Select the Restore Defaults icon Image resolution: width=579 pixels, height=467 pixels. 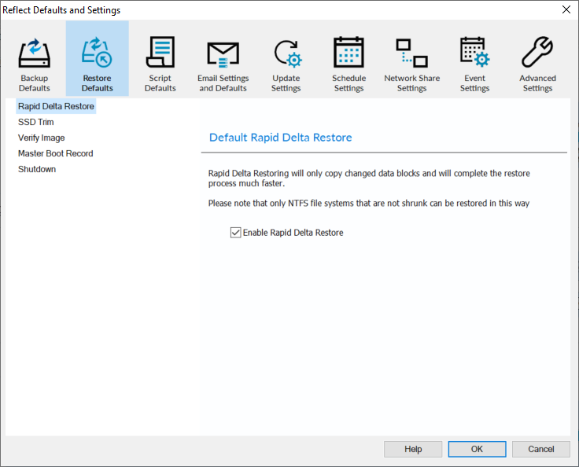click(x=97, y=53)
